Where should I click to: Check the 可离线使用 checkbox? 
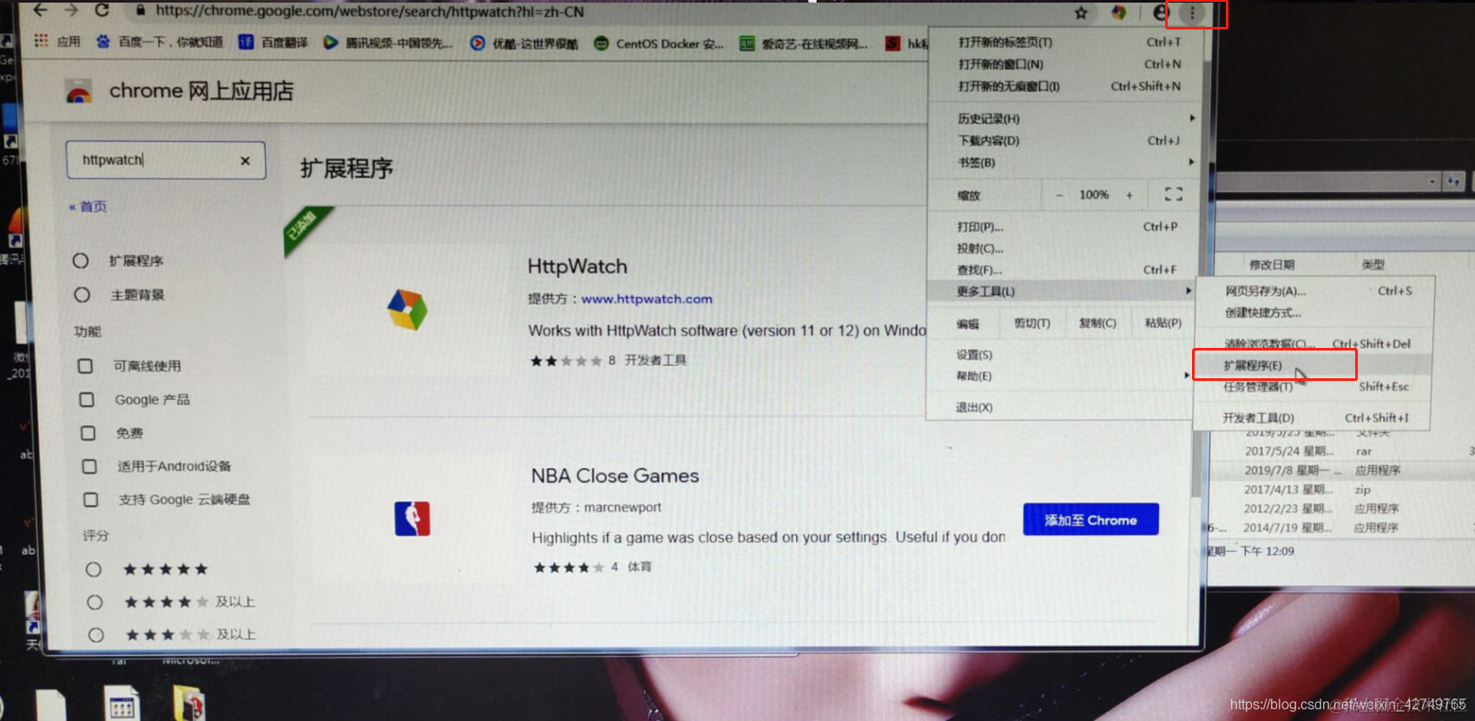[85, 366]
